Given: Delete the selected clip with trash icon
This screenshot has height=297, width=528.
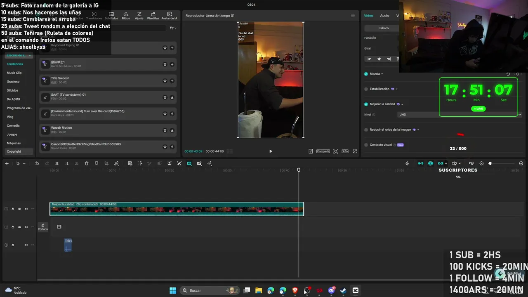Looking at the screenshot, I should pos(87,163).
